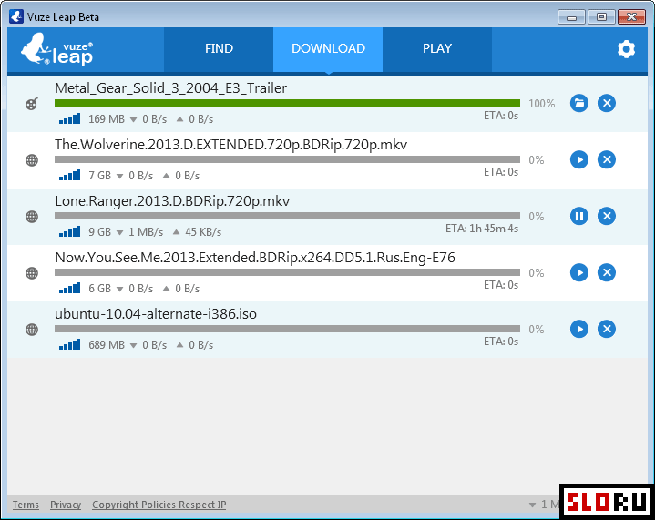Click the status bar download speed arrow
This screenshot has height=520, width=655.
(x=532, y=505)
